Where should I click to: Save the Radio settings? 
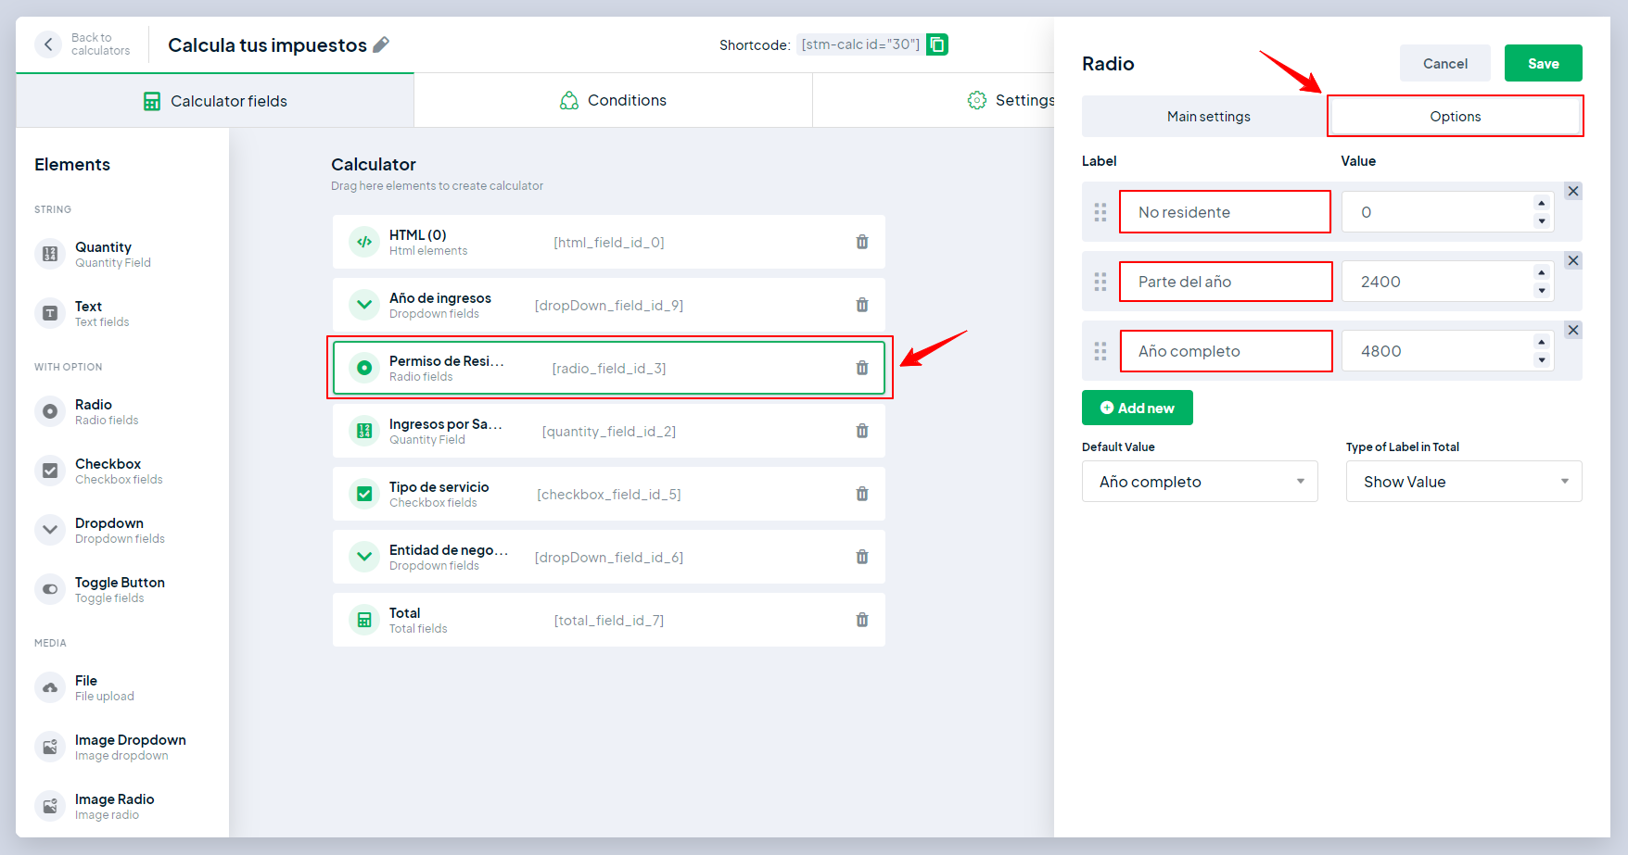tap(1544, 63)
